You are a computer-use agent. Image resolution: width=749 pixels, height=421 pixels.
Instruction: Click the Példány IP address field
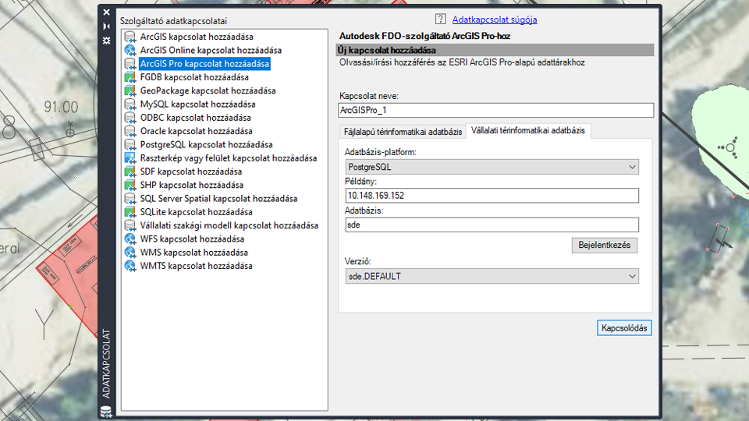click(492, 196)
